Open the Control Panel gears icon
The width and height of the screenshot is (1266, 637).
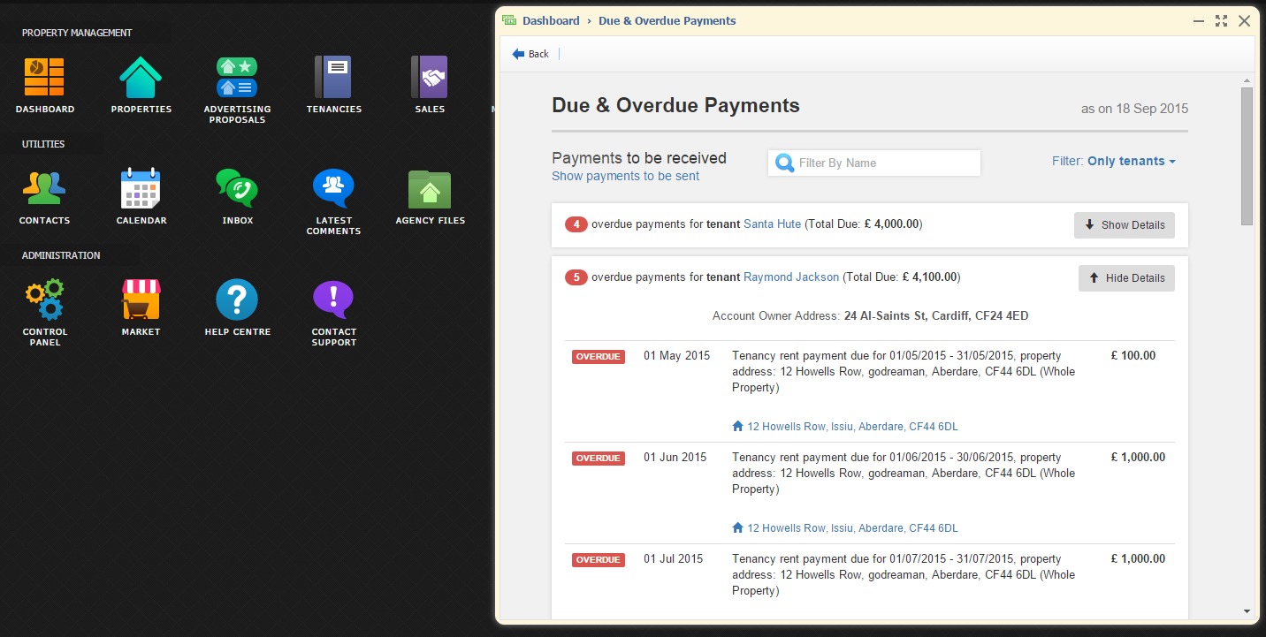point(44,300)
